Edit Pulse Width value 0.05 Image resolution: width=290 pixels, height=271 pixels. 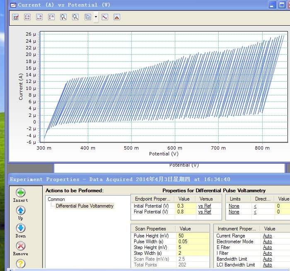point(193,242)
